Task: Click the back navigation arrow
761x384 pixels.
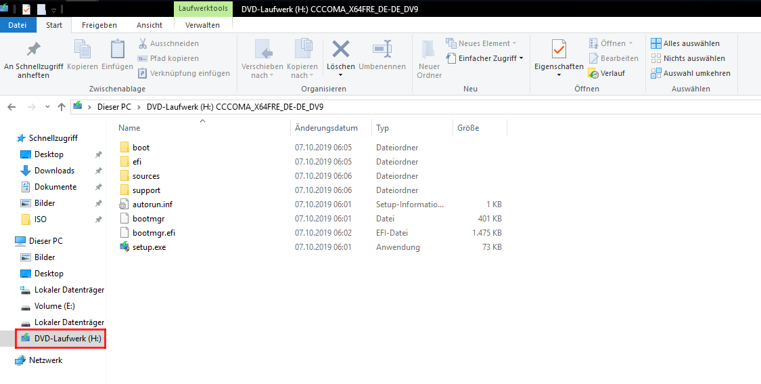Action: (x=11, y=107)
